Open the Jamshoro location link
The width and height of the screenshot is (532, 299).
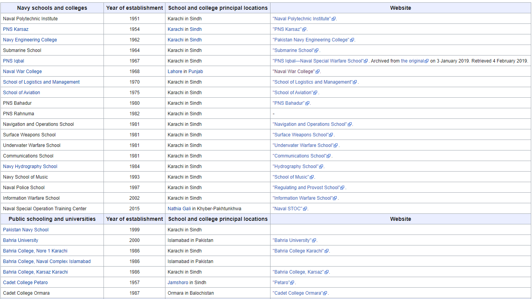click(x=178, y=283)
